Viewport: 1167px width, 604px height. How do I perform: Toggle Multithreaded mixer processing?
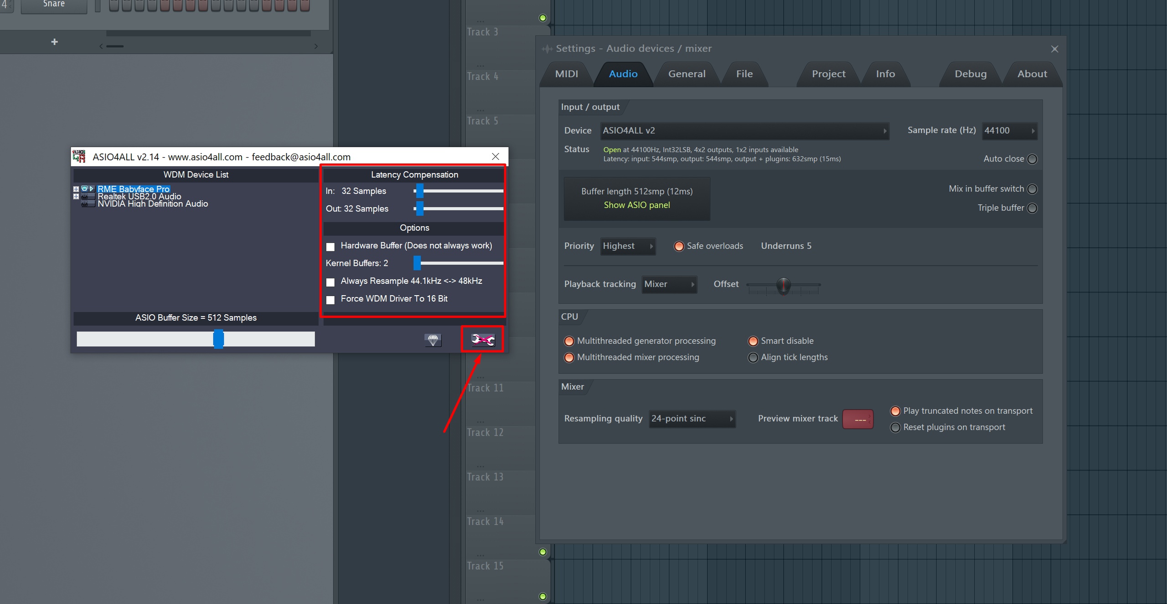[569, 358]
